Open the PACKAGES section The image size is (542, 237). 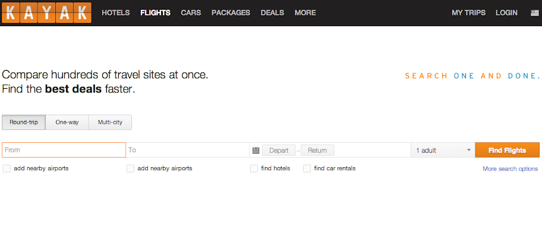[231, 13]
